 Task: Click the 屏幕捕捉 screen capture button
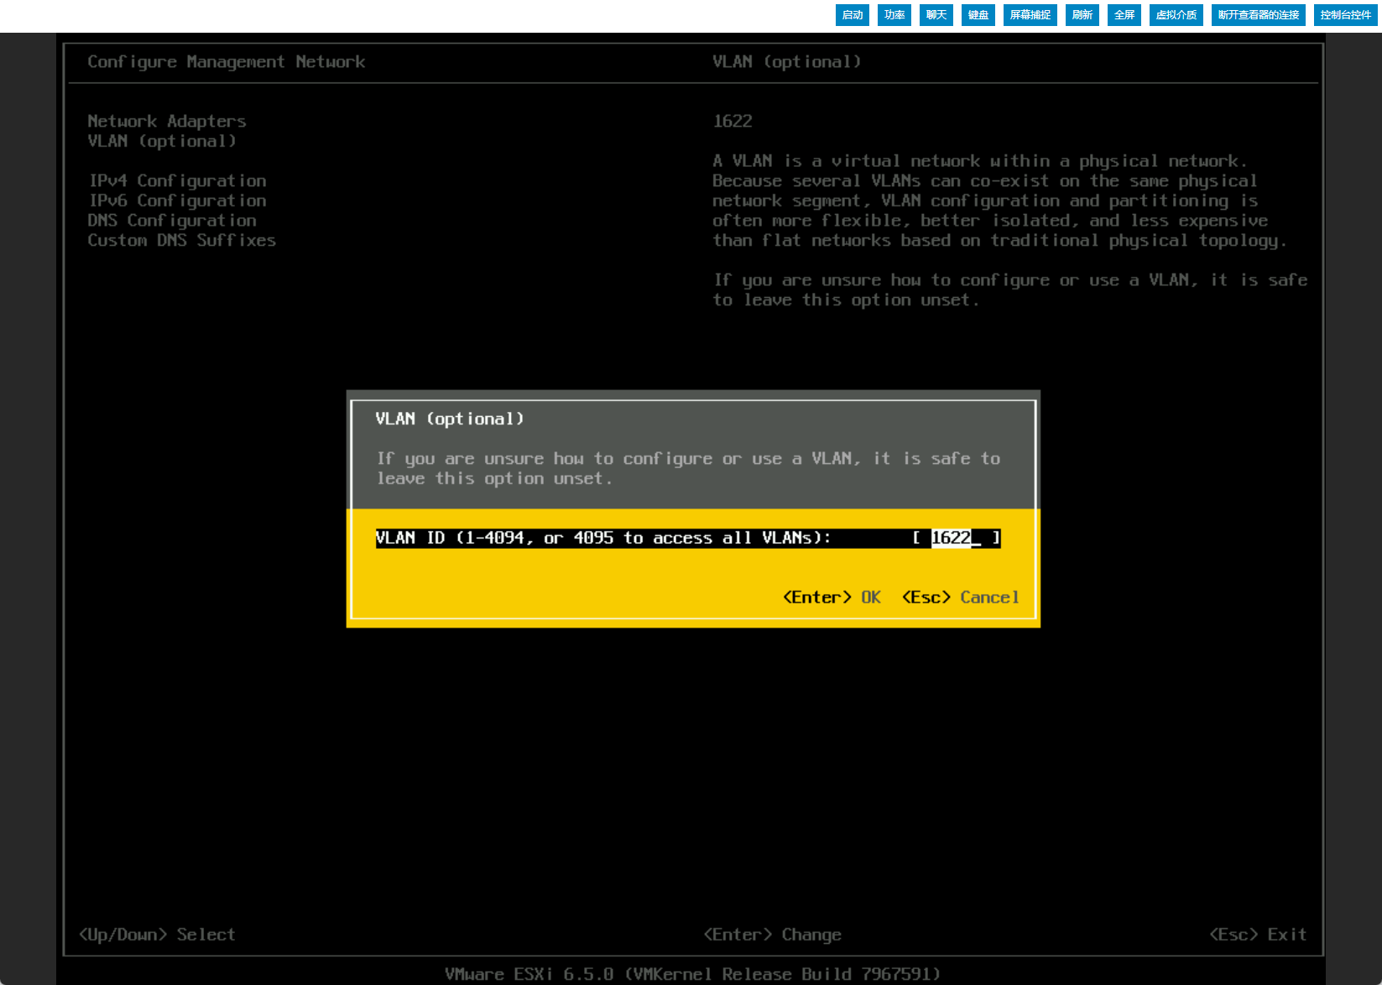point(1030,15)
